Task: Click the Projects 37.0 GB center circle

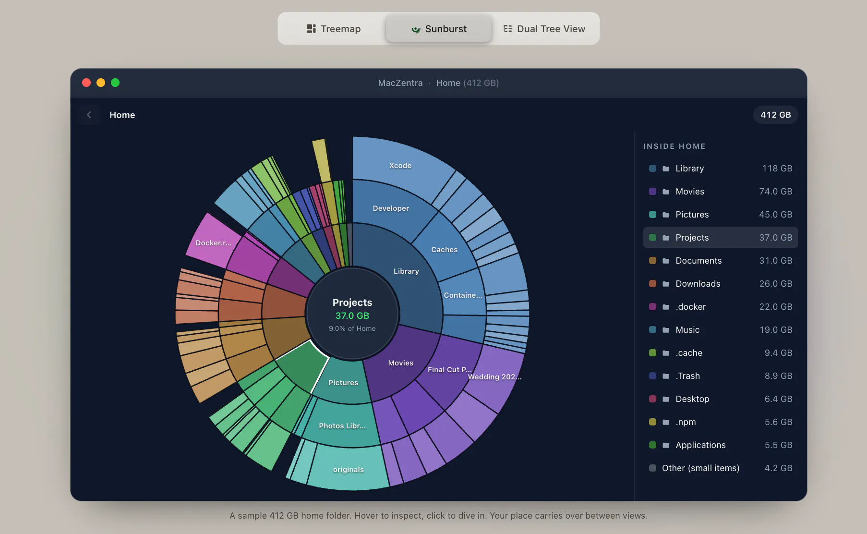Action: [x=352, y=314]
